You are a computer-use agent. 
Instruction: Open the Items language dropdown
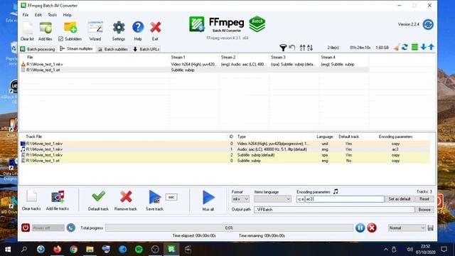click(x=272, y=199)
